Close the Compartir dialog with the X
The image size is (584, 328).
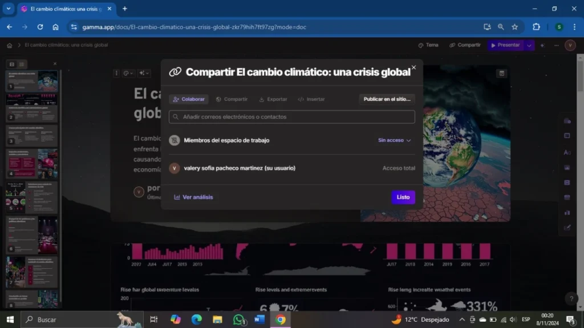pyautogui.click(x=413, y=67)
